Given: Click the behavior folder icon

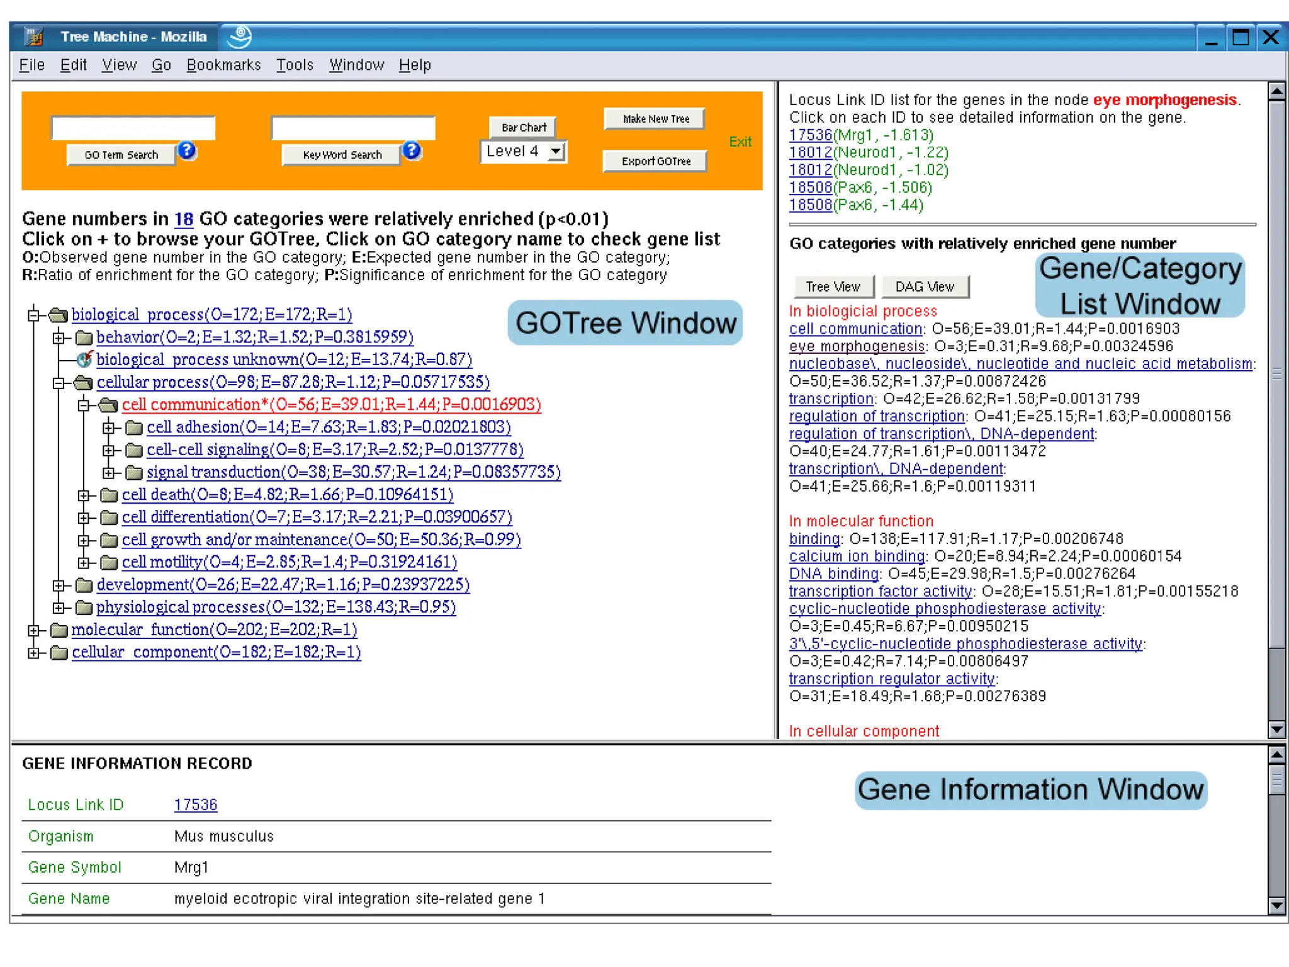Looking at the screenshot, I should coord(84,338).
